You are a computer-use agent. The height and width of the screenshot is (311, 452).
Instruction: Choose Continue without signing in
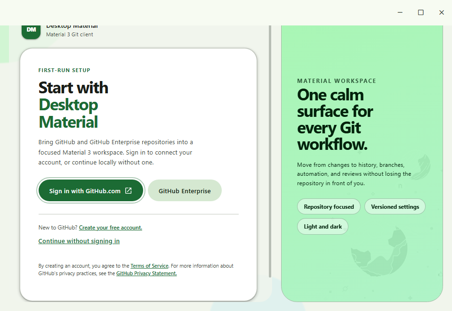pyautogui.click(x=79, y=241)
